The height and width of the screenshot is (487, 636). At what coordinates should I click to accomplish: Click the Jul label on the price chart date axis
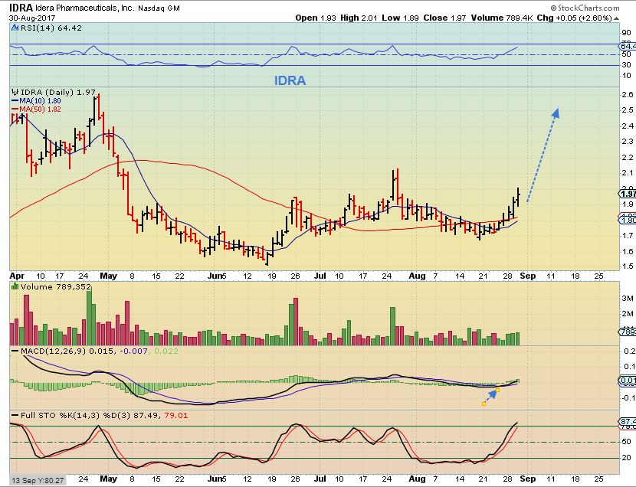pos(320,276)
